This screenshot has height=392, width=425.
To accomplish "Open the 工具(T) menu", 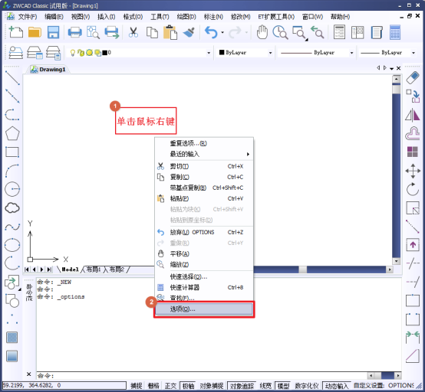I will coord(160,17).
